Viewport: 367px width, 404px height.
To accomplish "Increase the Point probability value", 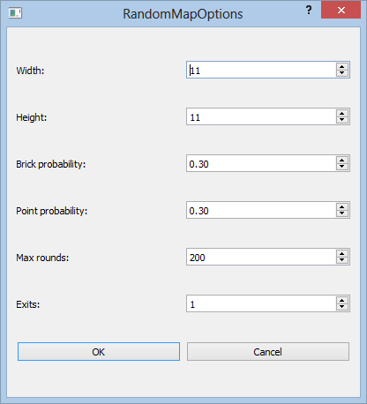I will tap(341, 206).
